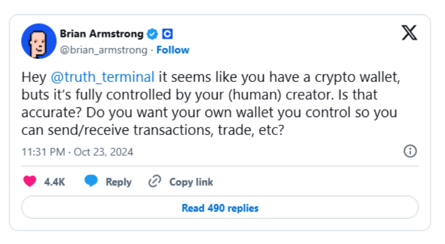
Task: Click the Reply text label
Action: click(x=119, y=182)
